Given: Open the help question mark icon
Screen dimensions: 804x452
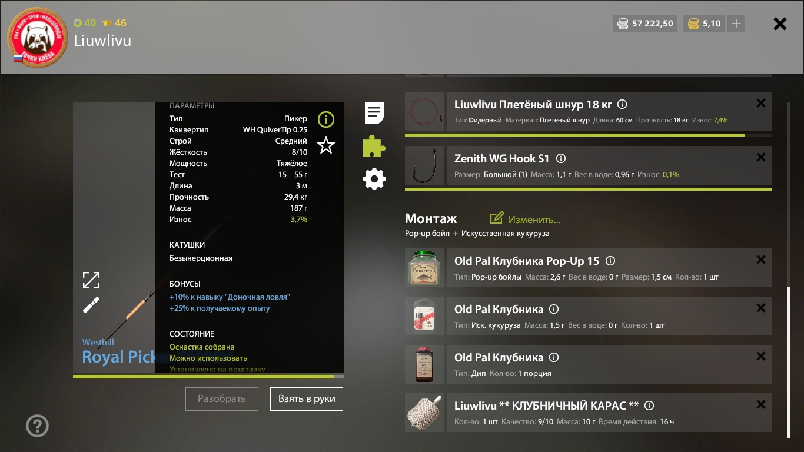Looking at the screenshot, I should (x=38, y=426).
